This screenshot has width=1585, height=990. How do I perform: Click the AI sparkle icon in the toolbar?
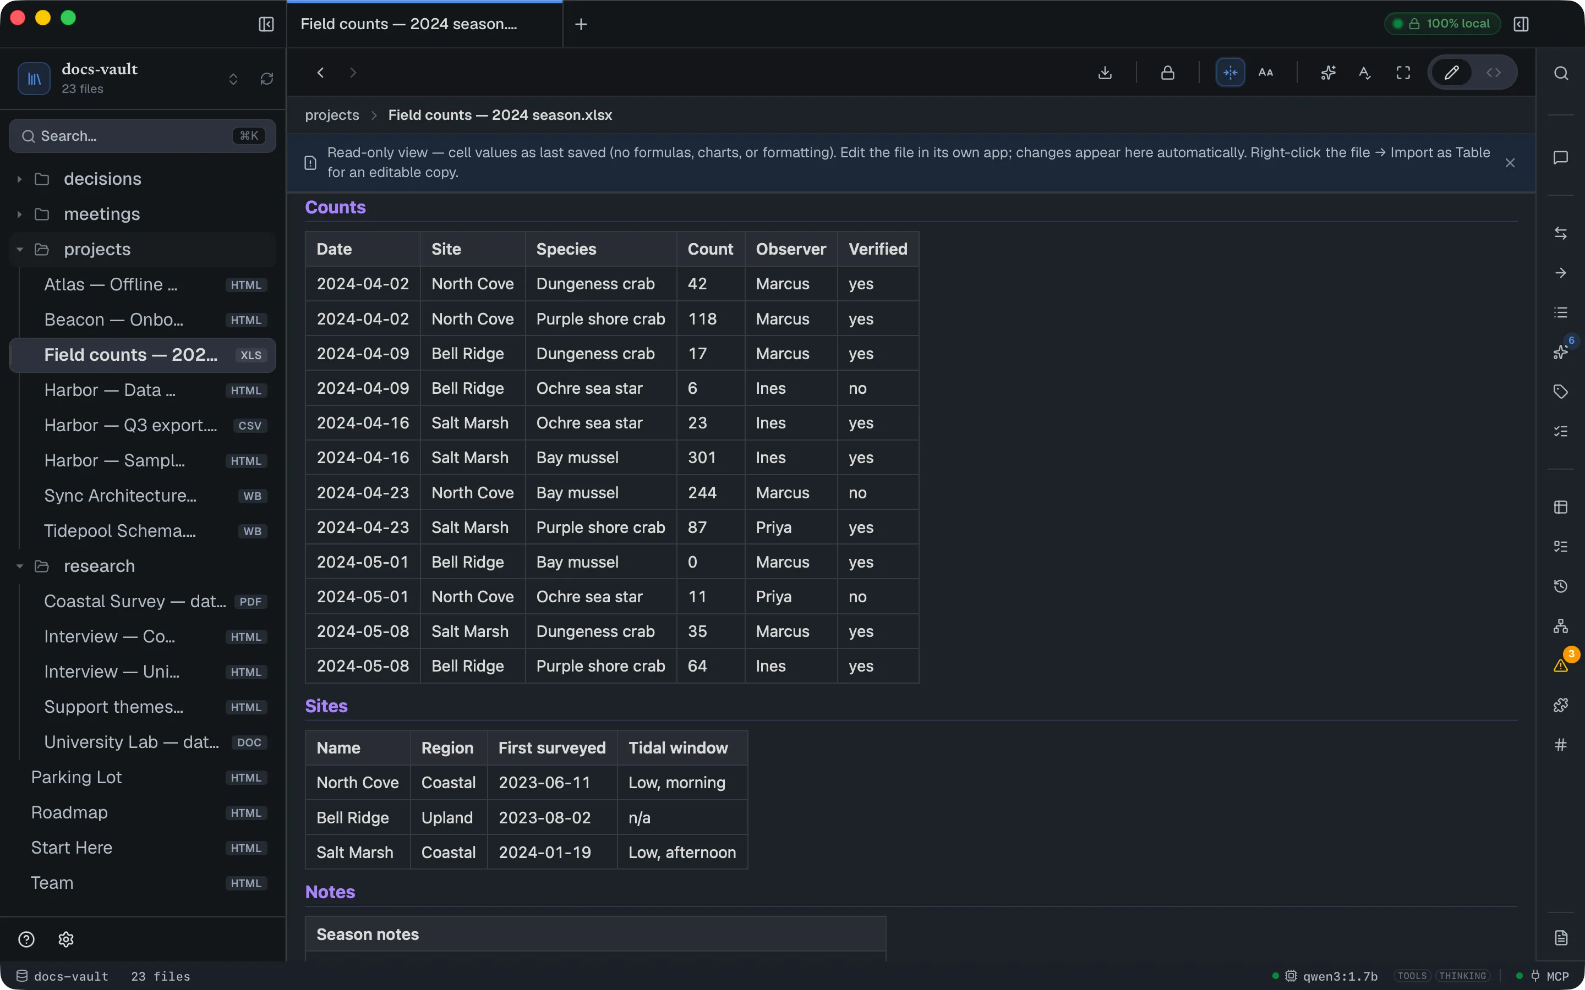(1327, 73)
